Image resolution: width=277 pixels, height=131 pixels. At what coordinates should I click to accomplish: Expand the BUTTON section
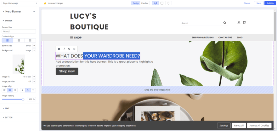(x=8, y=117)
